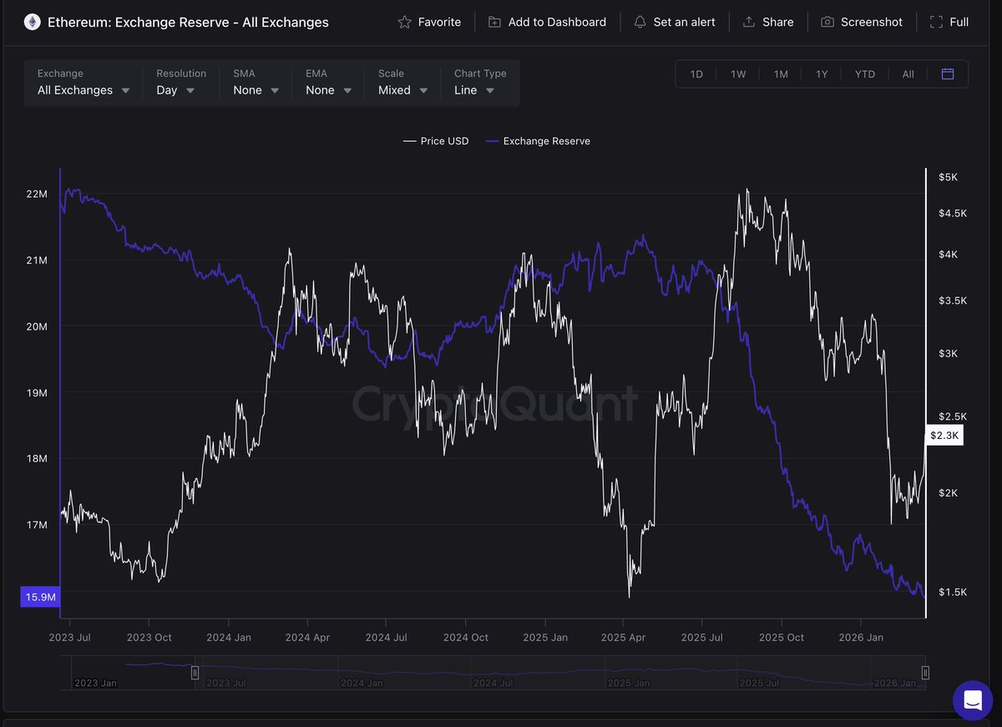This screenshot has height=727, width=1002.
Task: Select the All time range
Action: [908, 74]
